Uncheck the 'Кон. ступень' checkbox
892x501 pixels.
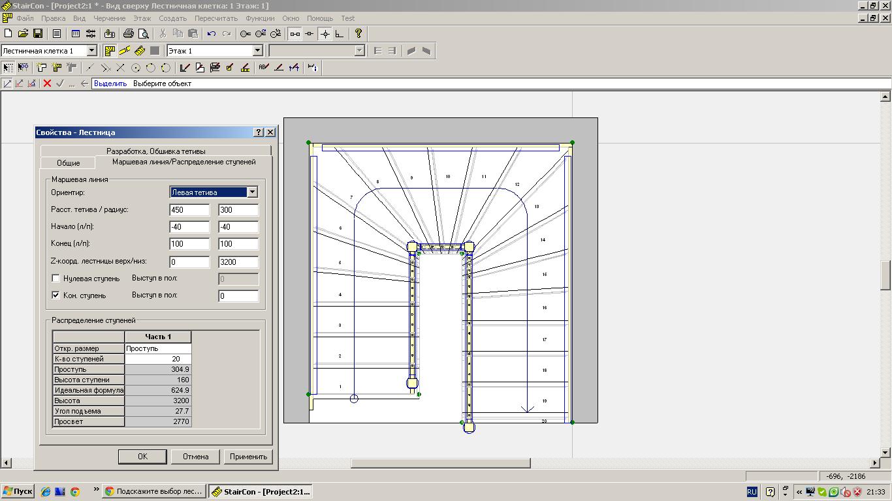(x=56, y=296)
